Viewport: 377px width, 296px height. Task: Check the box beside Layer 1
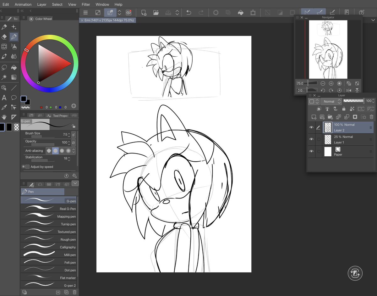319,139
